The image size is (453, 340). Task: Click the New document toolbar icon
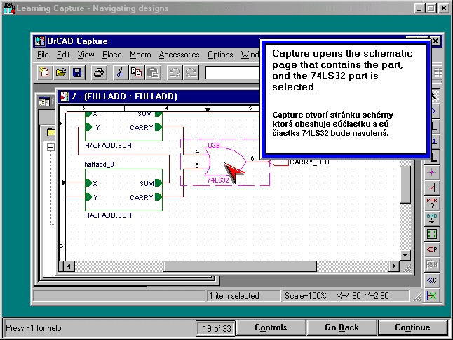click(x=46, y=72)
